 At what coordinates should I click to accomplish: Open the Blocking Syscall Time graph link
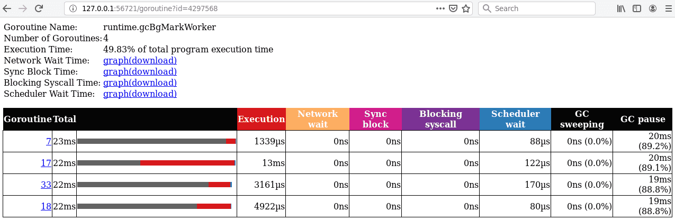coord(140,82)
